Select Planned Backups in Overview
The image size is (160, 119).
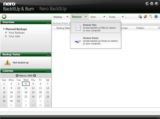(16, 29)
